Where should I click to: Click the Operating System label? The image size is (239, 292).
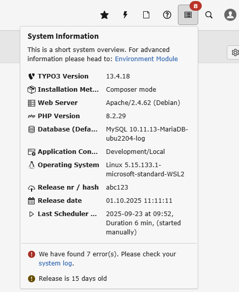pos(68,165)
